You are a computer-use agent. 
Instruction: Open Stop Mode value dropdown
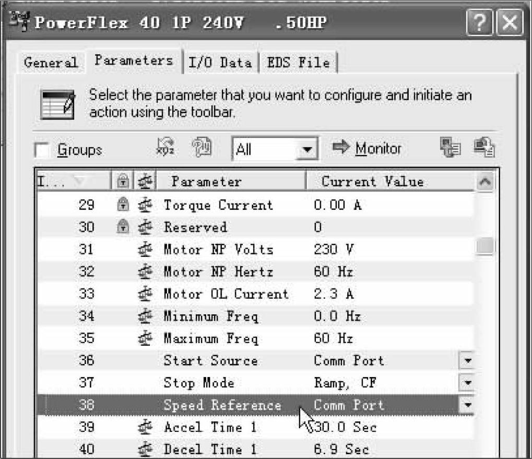[x=467, y=383]
